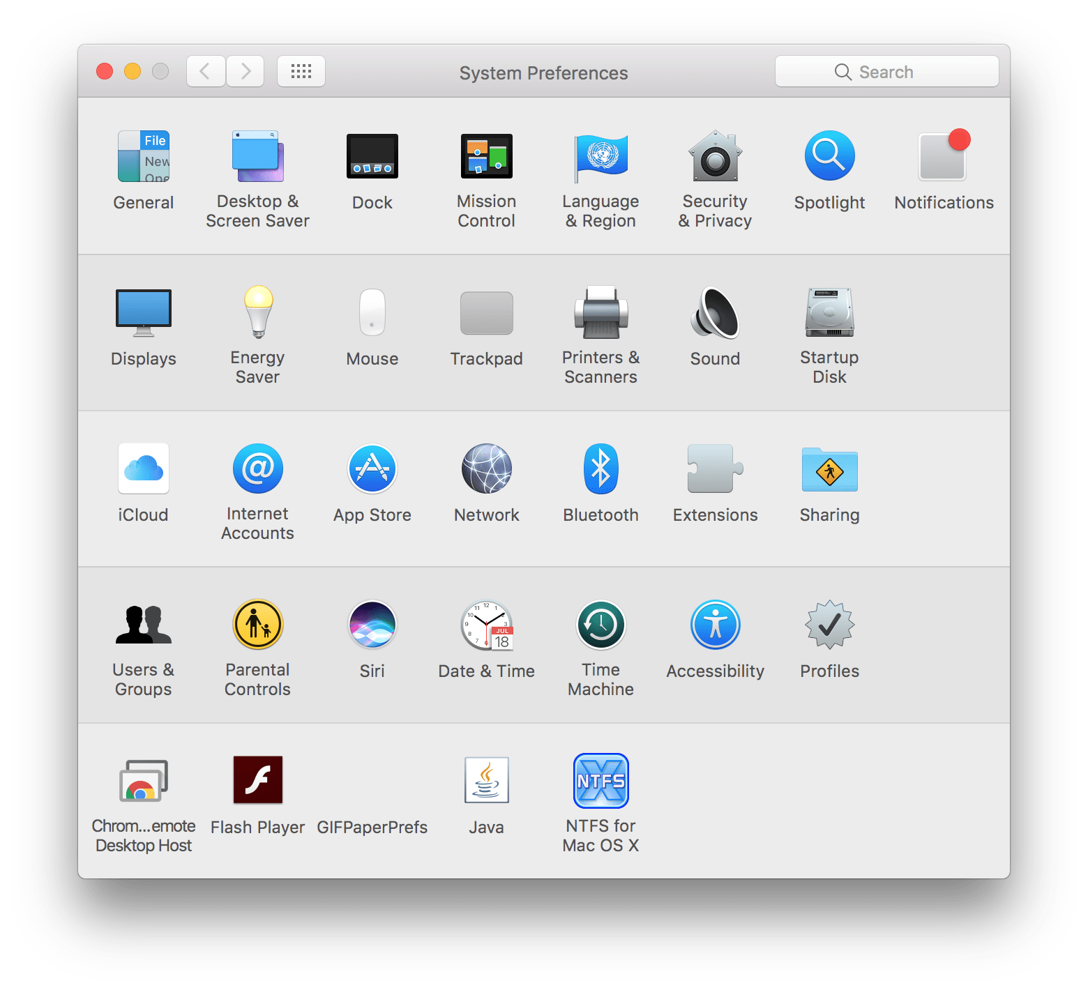Viewport: 1088px width, 990px height.
Task: Open the iCloud preferences pane
Action: click(143, 469)
